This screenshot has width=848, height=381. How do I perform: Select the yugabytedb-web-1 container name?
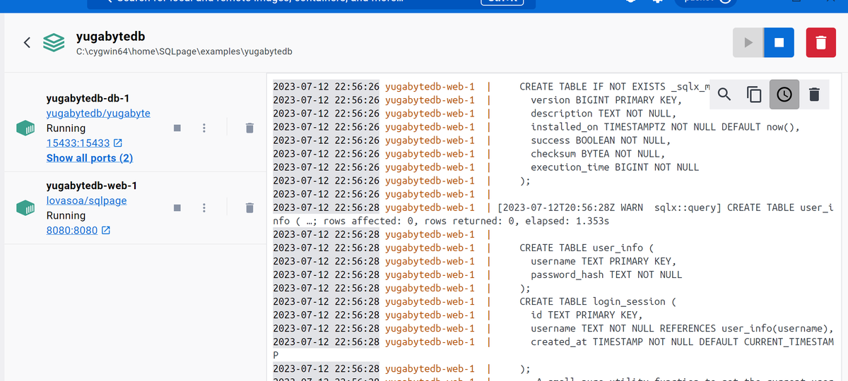click(x=92, y=186)
